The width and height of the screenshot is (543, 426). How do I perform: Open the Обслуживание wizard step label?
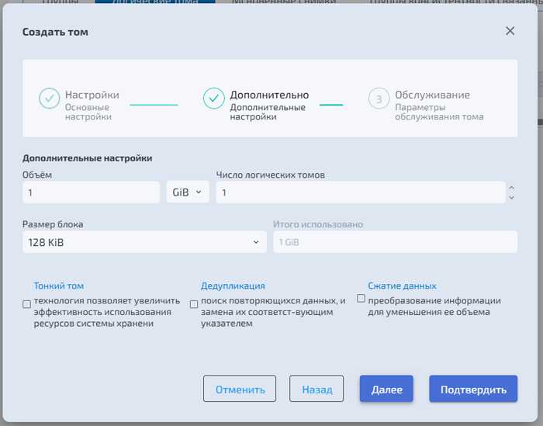click(433, 95)
